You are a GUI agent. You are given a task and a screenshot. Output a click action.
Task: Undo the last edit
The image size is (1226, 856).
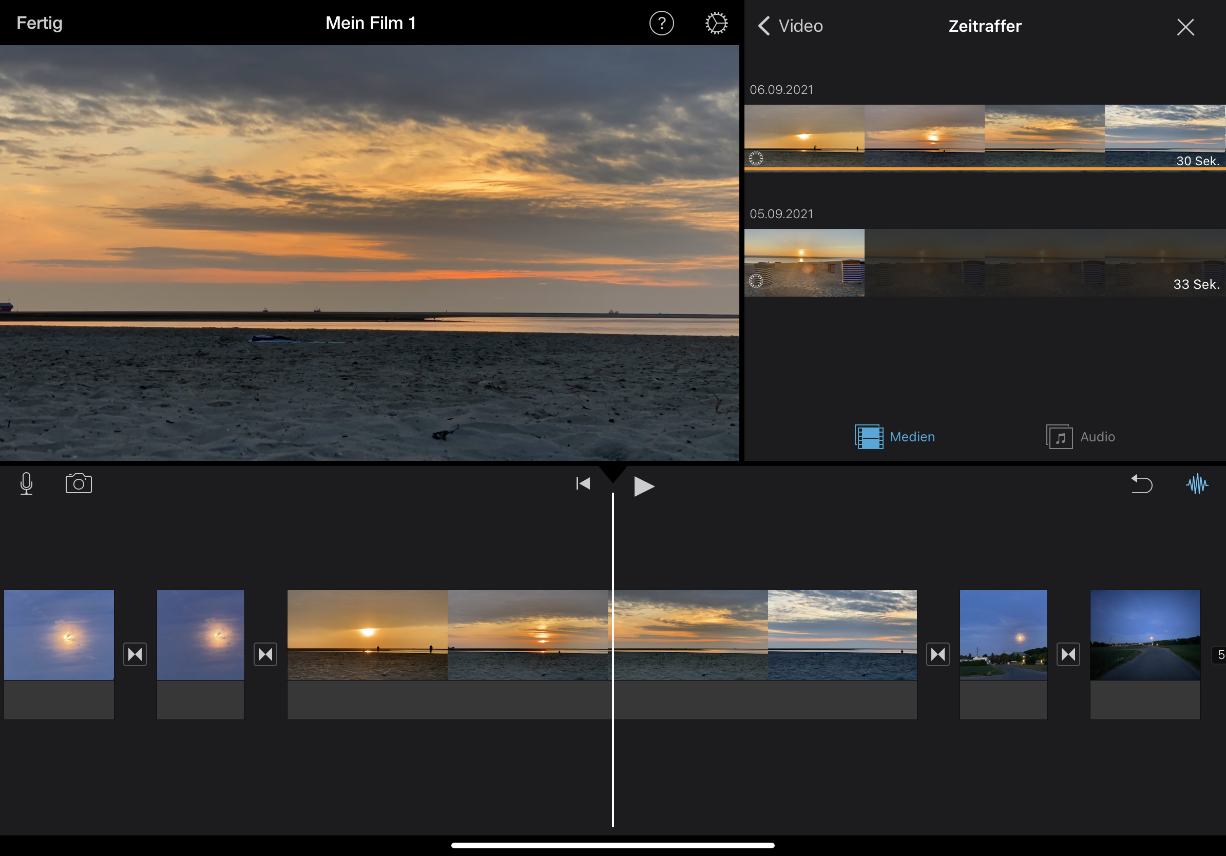click(x=1141, y=484)
